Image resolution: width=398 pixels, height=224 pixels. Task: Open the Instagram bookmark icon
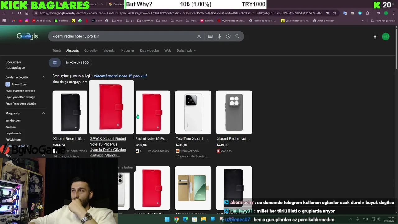pos(27,21)
